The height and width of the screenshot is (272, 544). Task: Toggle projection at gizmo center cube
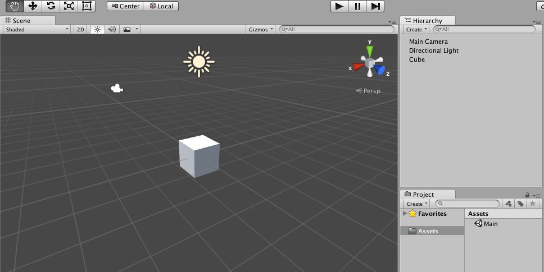pyautogui.click(x=369, y=63)
